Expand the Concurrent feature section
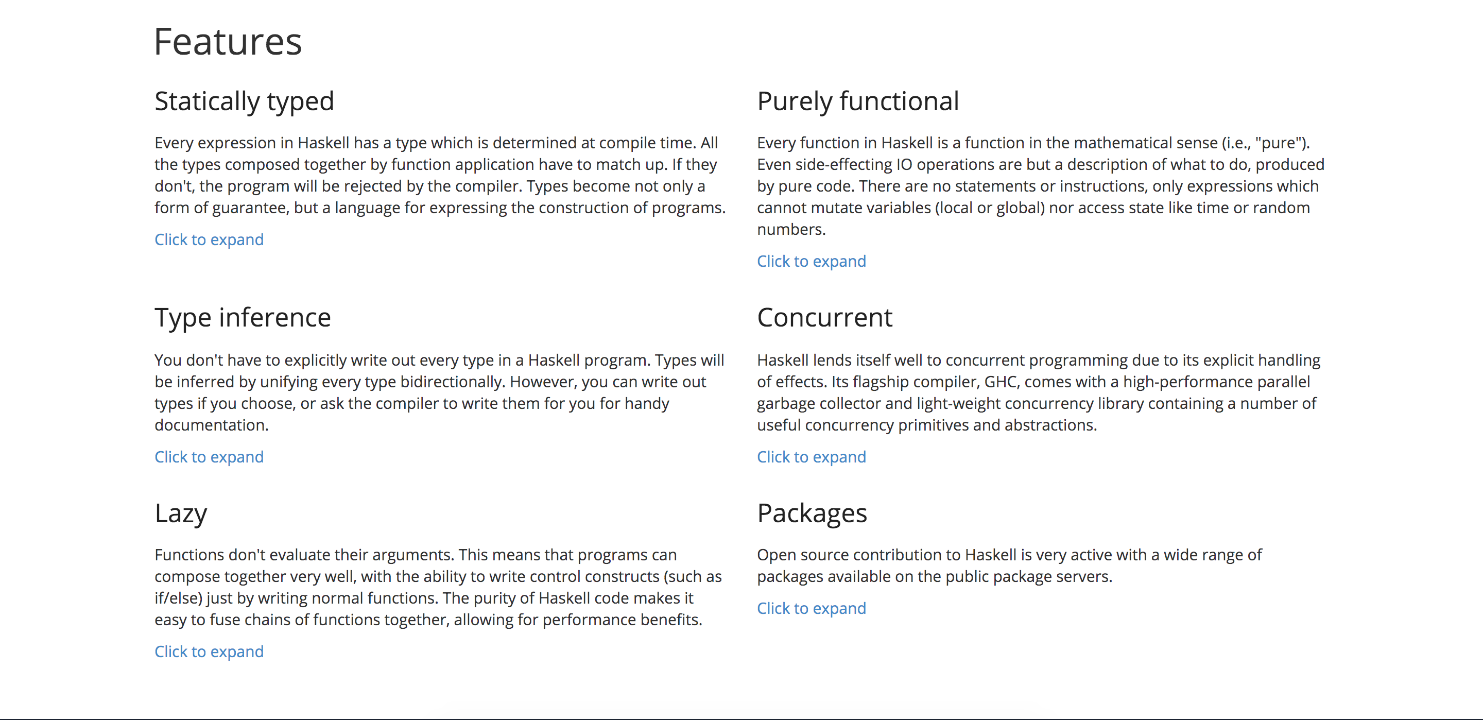1483x720 pixels. click(811, 457)
